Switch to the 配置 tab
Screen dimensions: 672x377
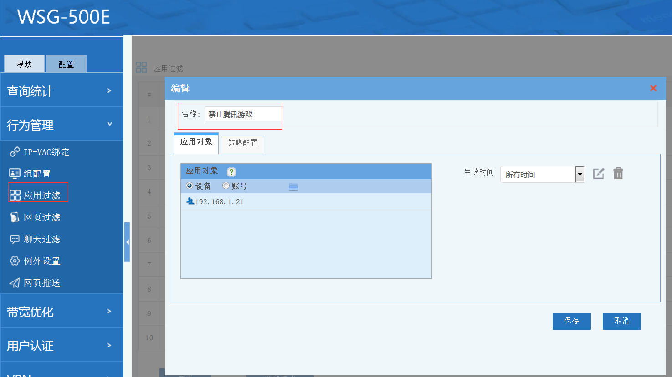pos(66,65)
